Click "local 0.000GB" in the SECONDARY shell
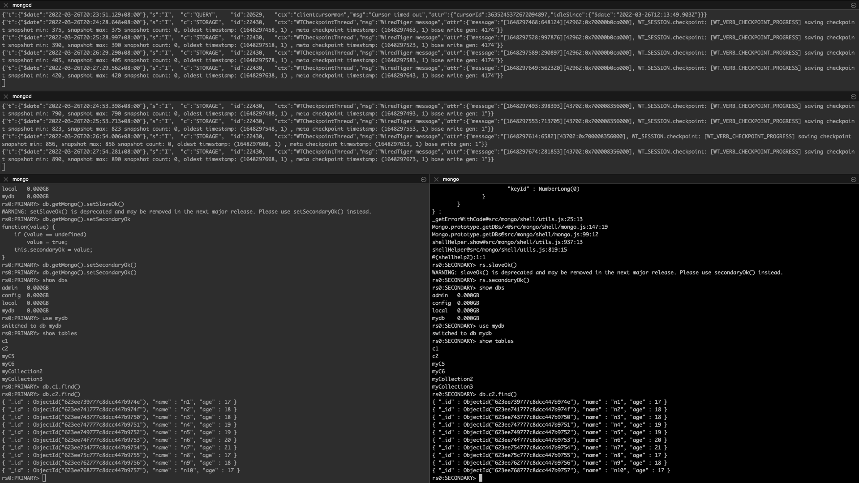The height and width of the screenshot is (483, 859). 455,311
